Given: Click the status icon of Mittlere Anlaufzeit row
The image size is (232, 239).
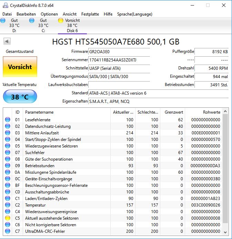Looking at the screenshot, I should click(8, 133).
